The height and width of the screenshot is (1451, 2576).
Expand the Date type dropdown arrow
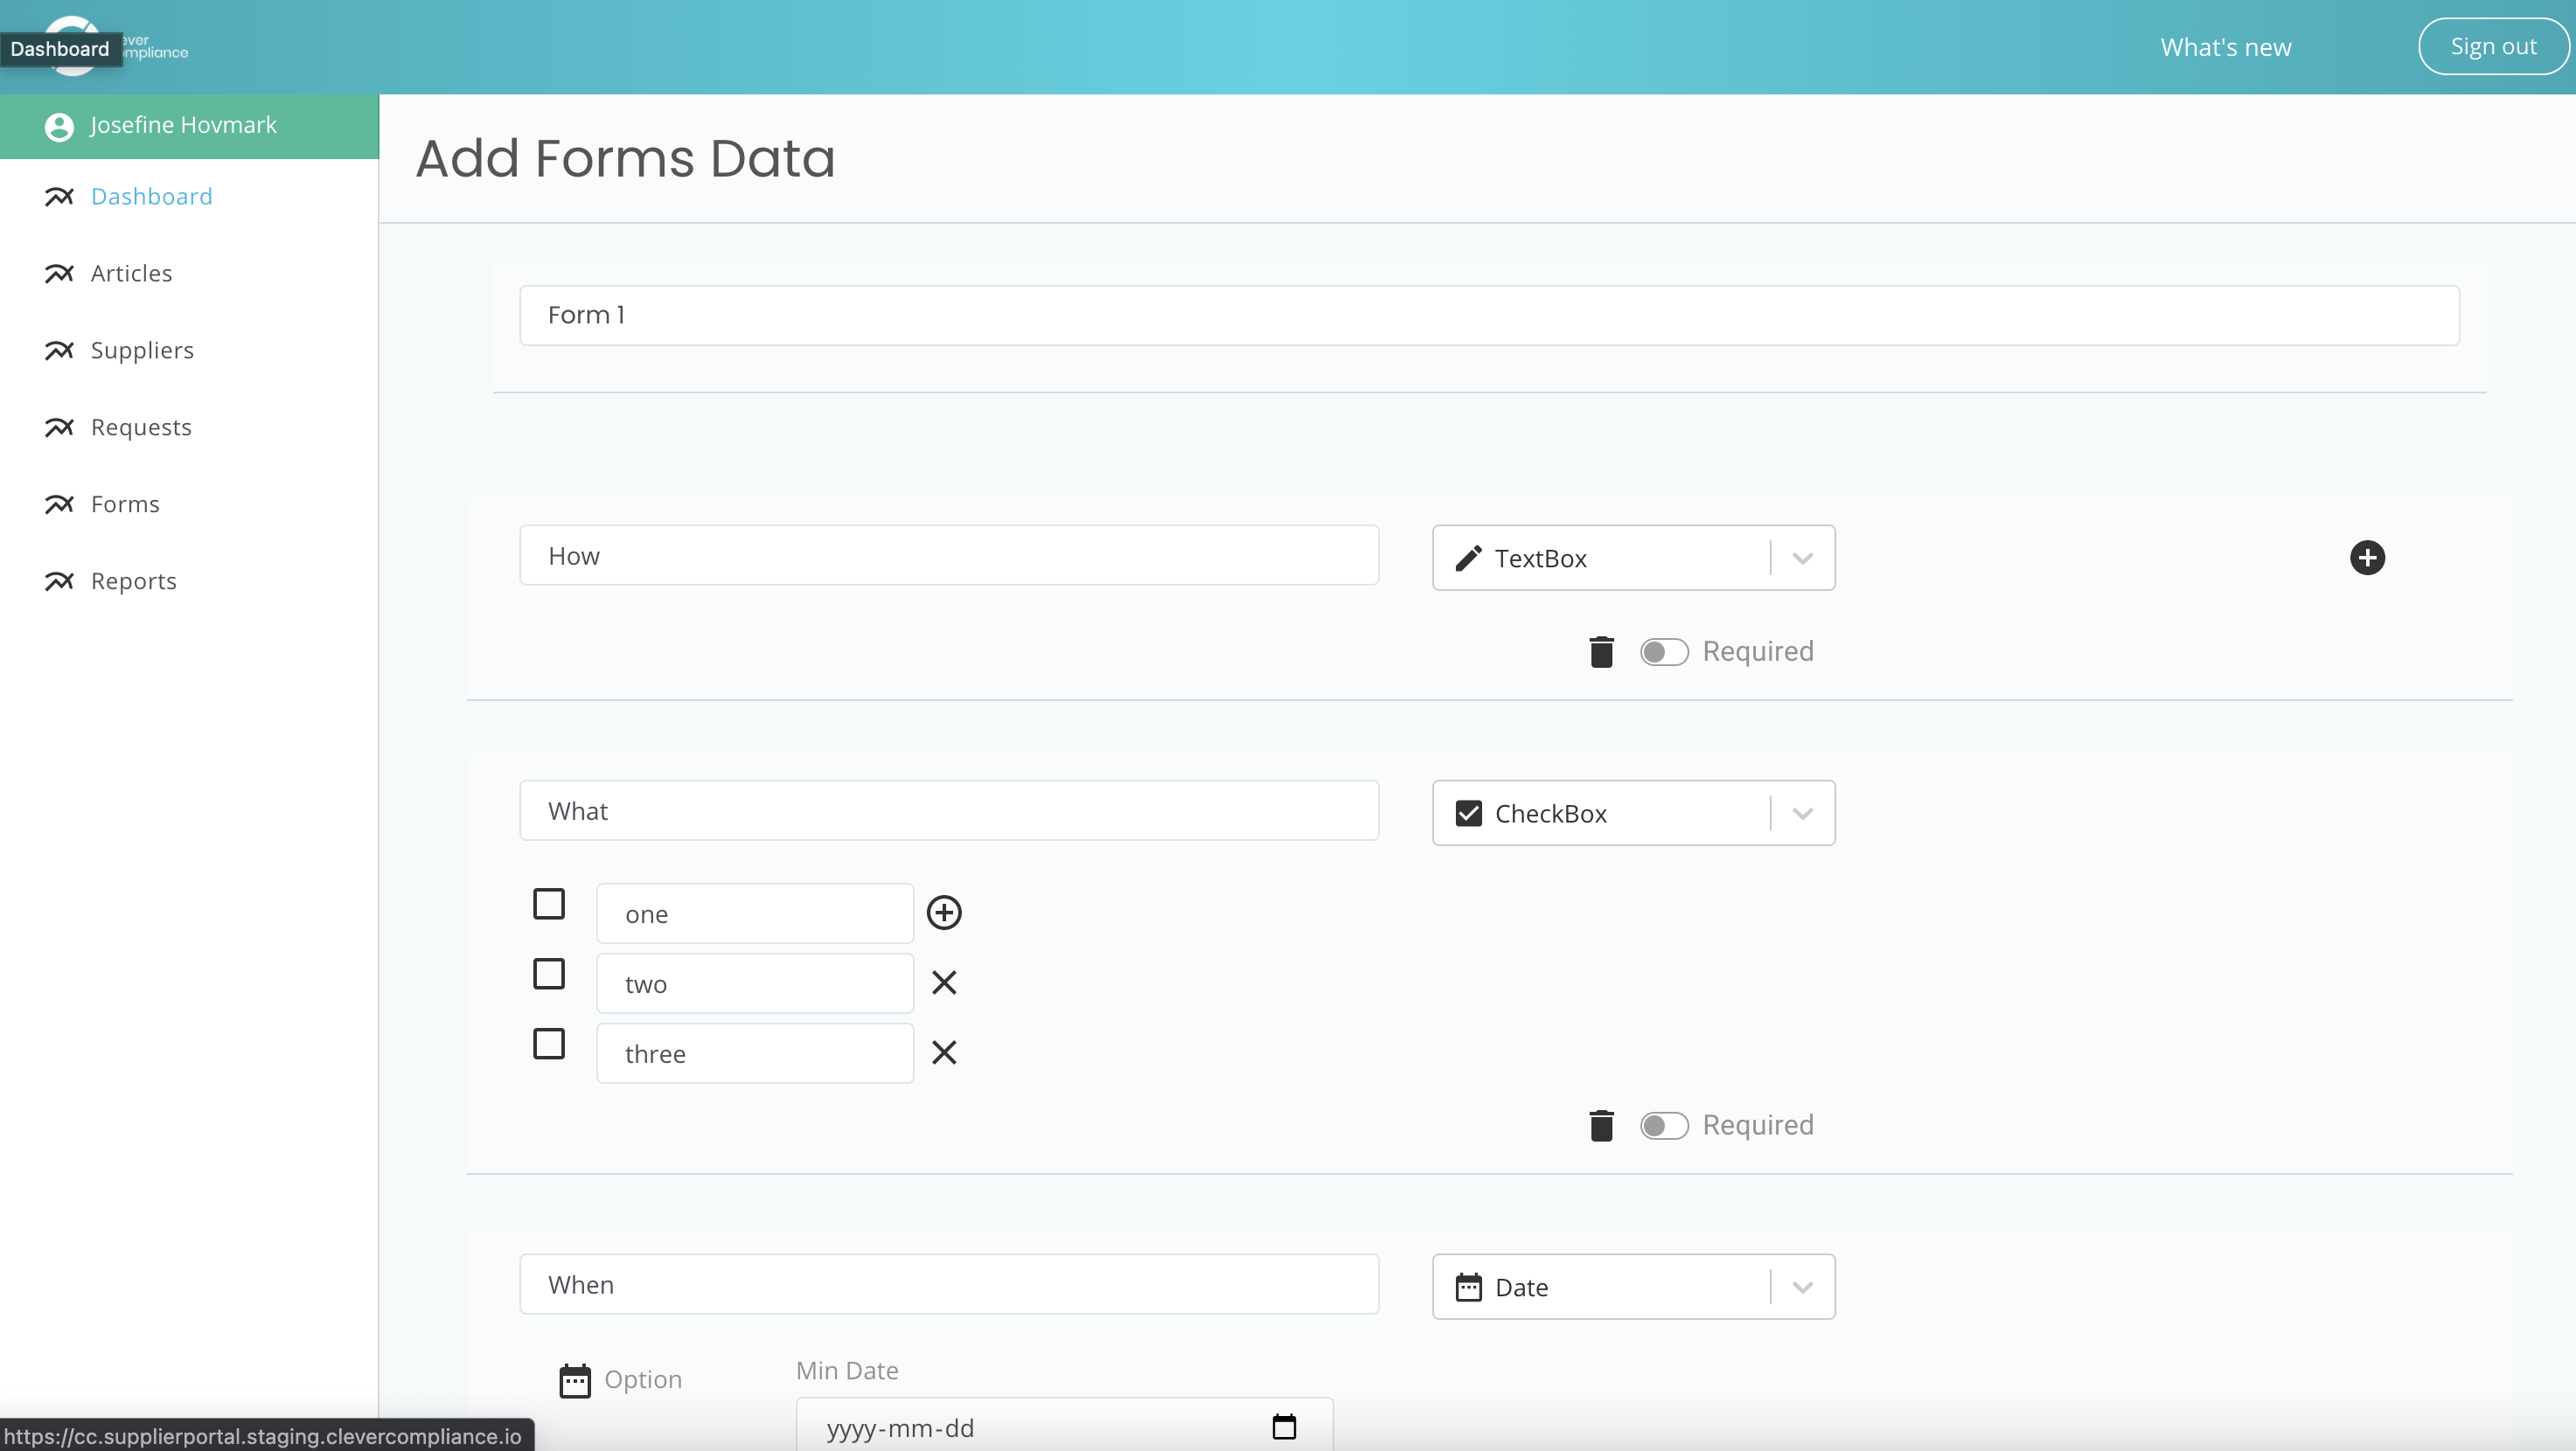point(1802,1288)
